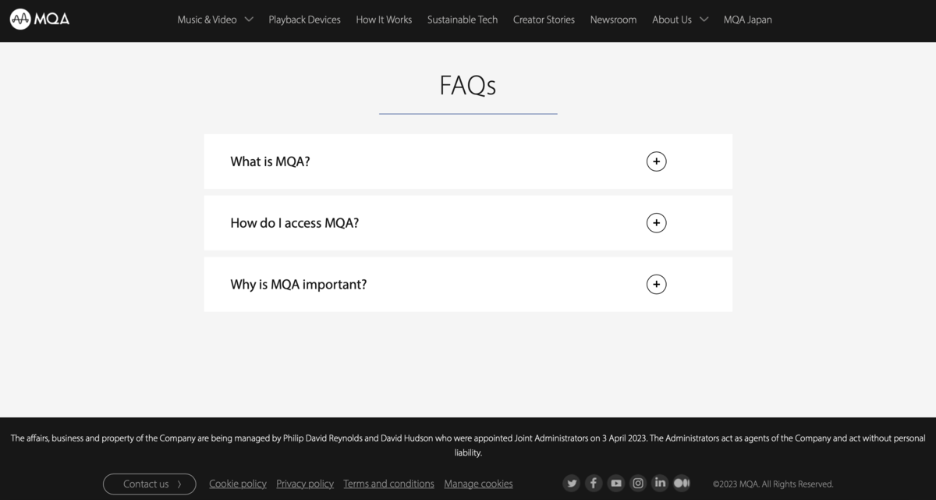Navigate to How It Works
Screen dimensions: 936x500
384,20
